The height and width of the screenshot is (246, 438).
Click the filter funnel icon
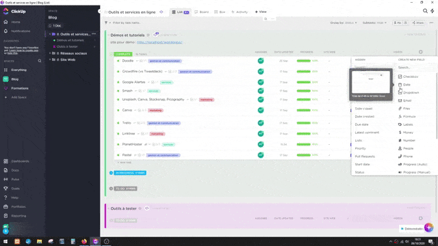[x=106, y=23]
